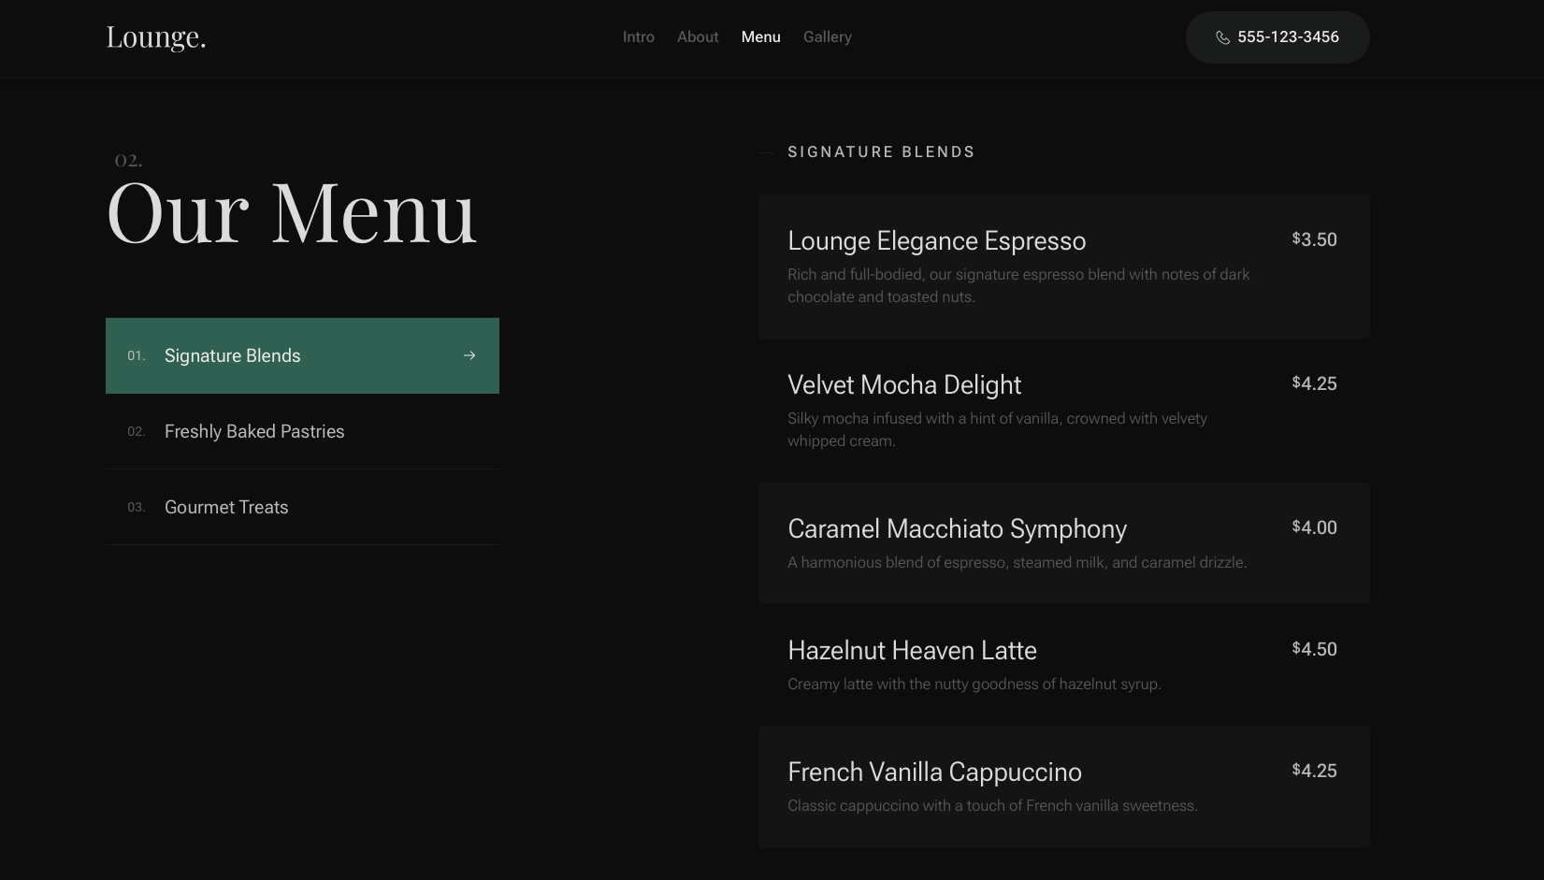Select the Velvet Mocha Delight title
Screen dimensions: 1544x880
(x=903, y=385)
